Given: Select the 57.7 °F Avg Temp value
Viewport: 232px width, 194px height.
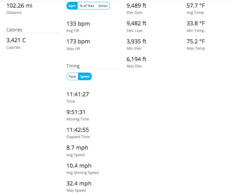Looking at the screenshot, I should 196,6.
